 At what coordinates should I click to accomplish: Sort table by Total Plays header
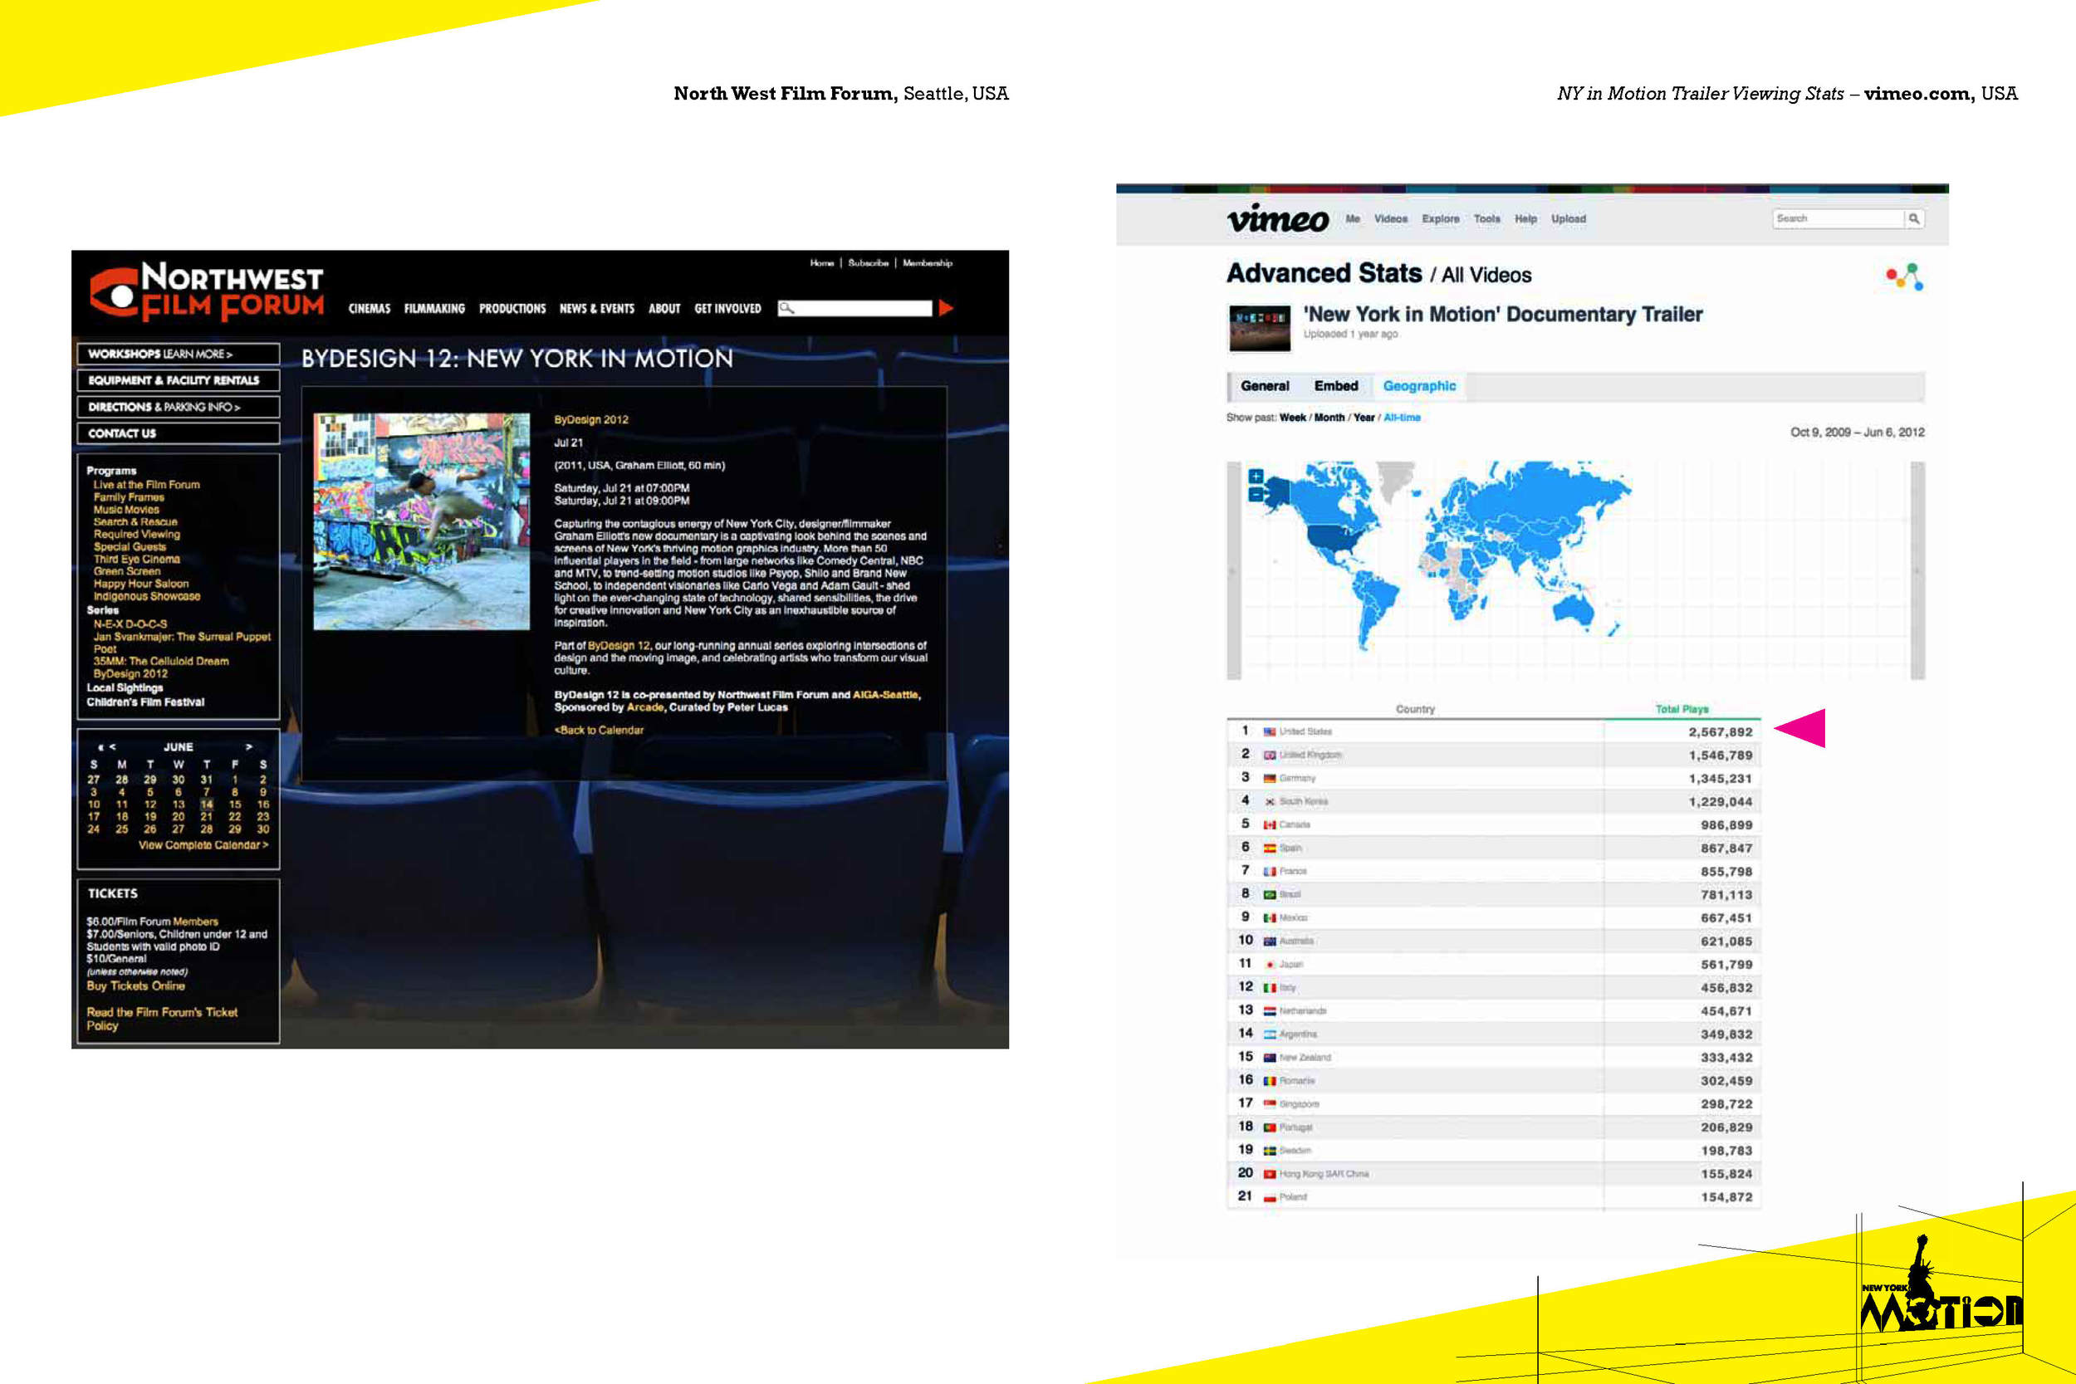coord(1682,709)
